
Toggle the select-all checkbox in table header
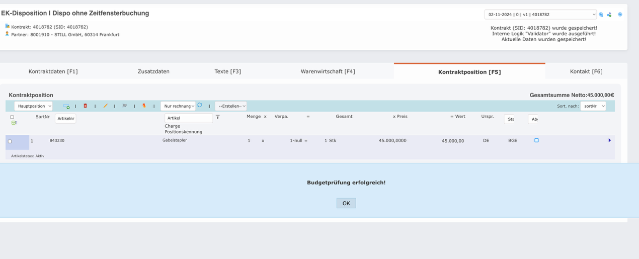click(12, 117)
